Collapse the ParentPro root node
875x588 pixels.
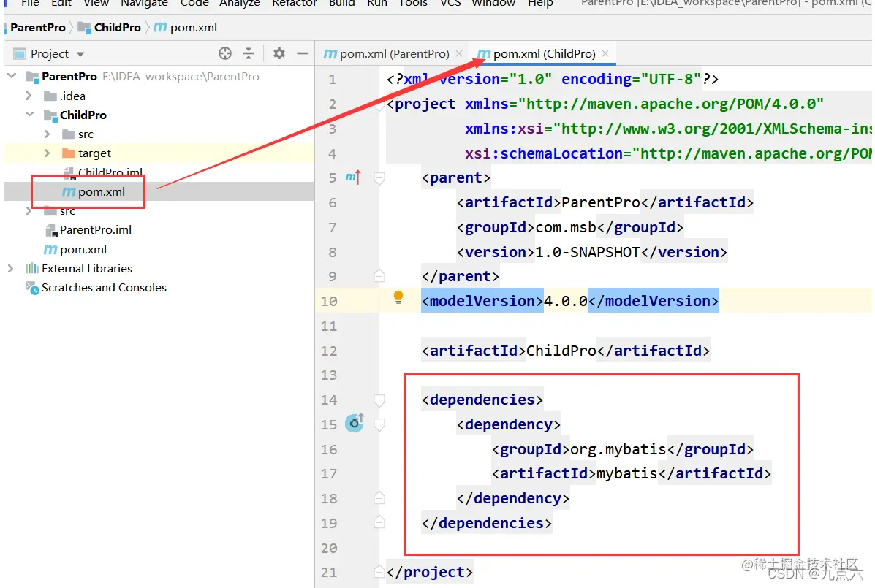12,76
